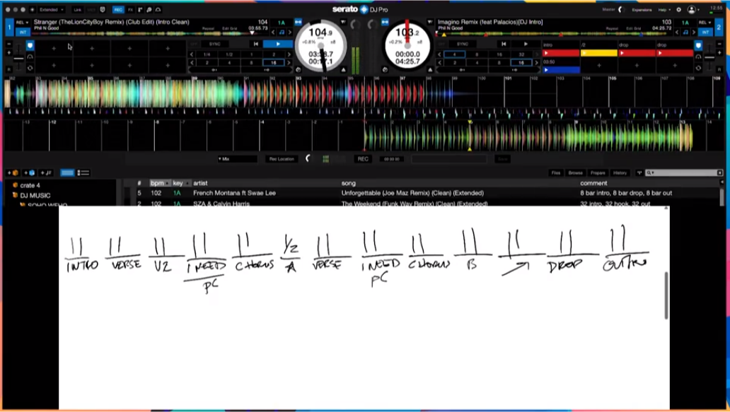Open the user profile icon

coord(692,9)
